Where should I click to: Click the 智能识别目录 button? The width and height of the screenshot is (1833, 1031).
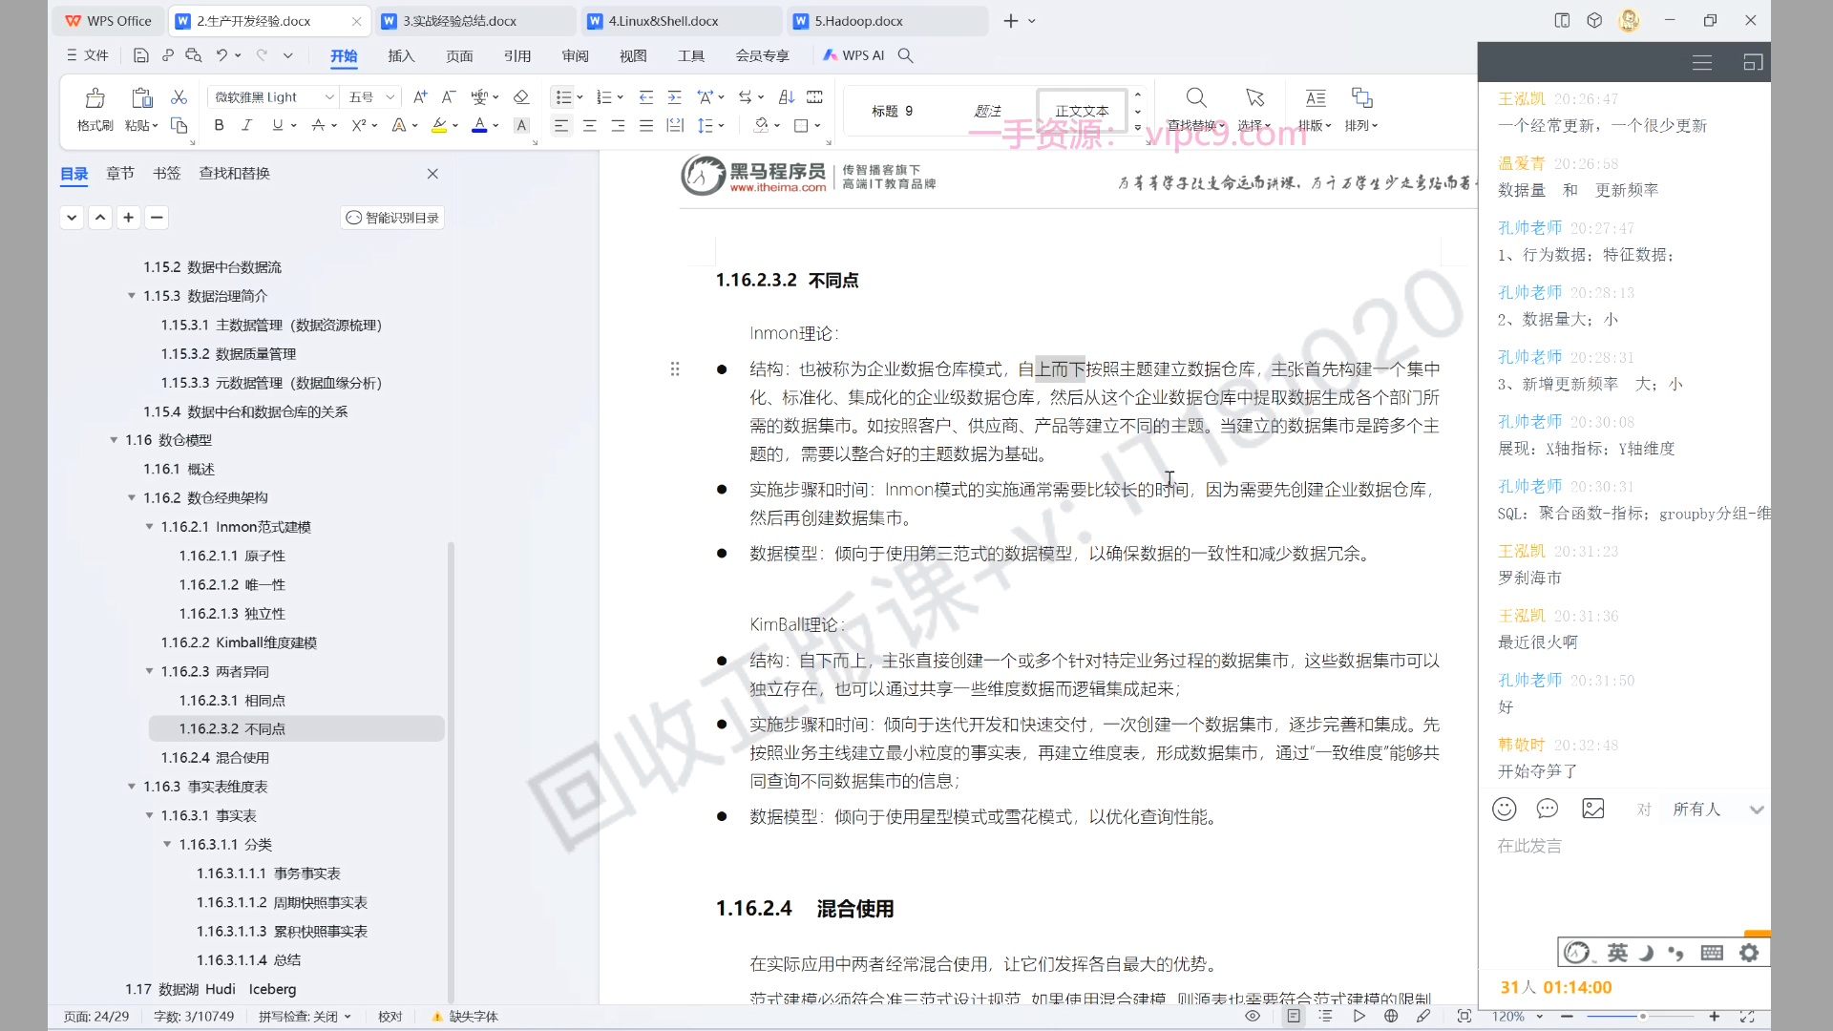(392, 218)
